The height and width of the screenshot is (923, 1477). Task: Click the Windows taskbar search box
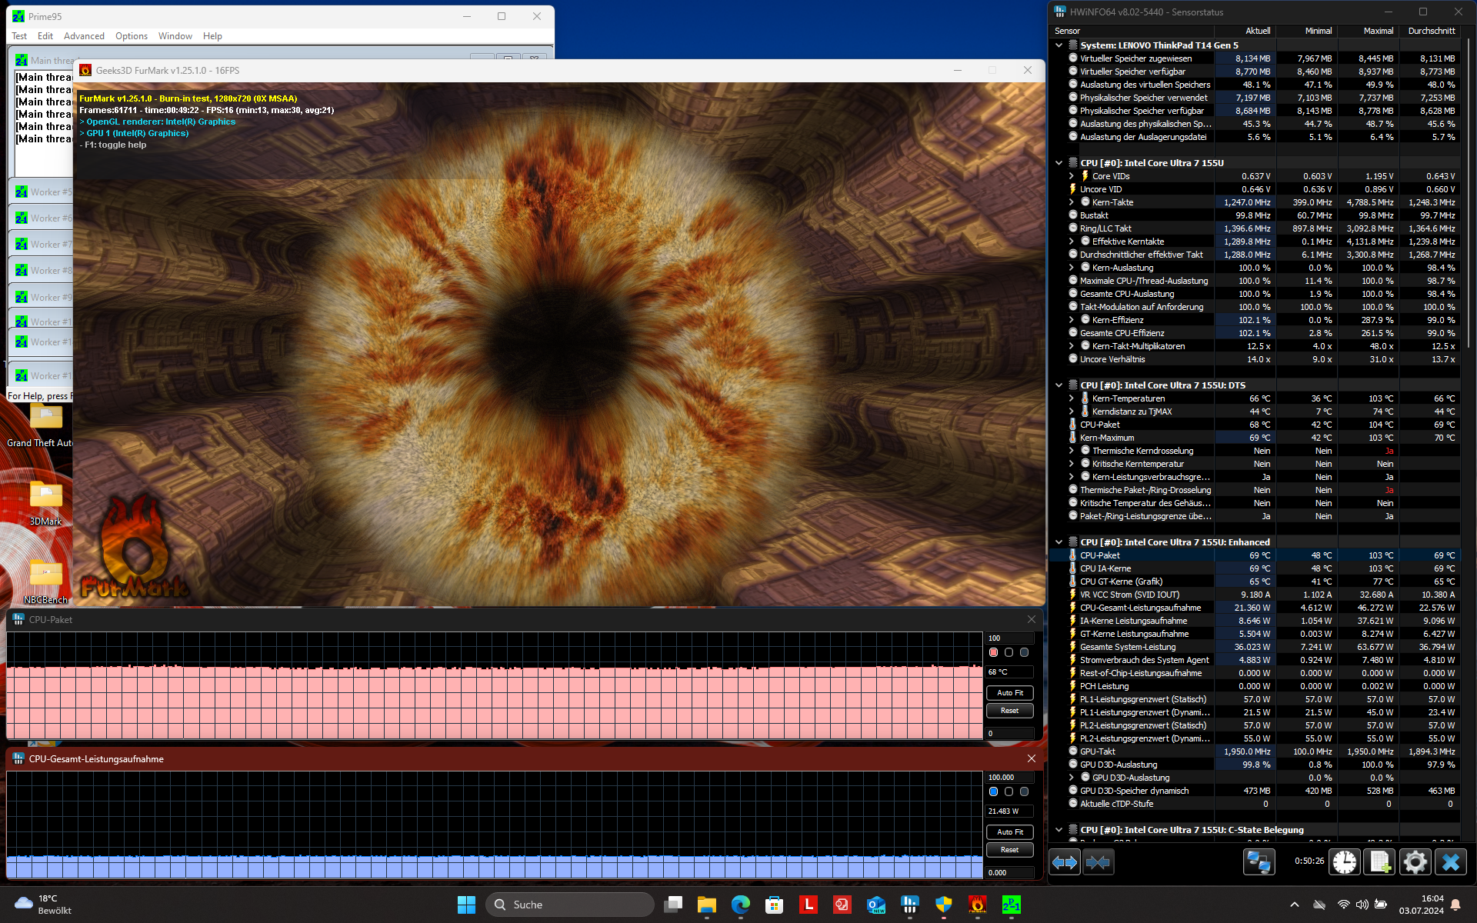(x=570, y=905)
